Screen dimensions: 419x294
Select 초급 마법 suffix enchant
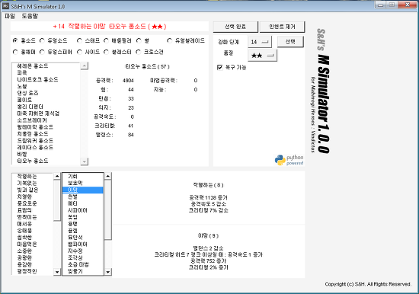[x=78, y=264]
